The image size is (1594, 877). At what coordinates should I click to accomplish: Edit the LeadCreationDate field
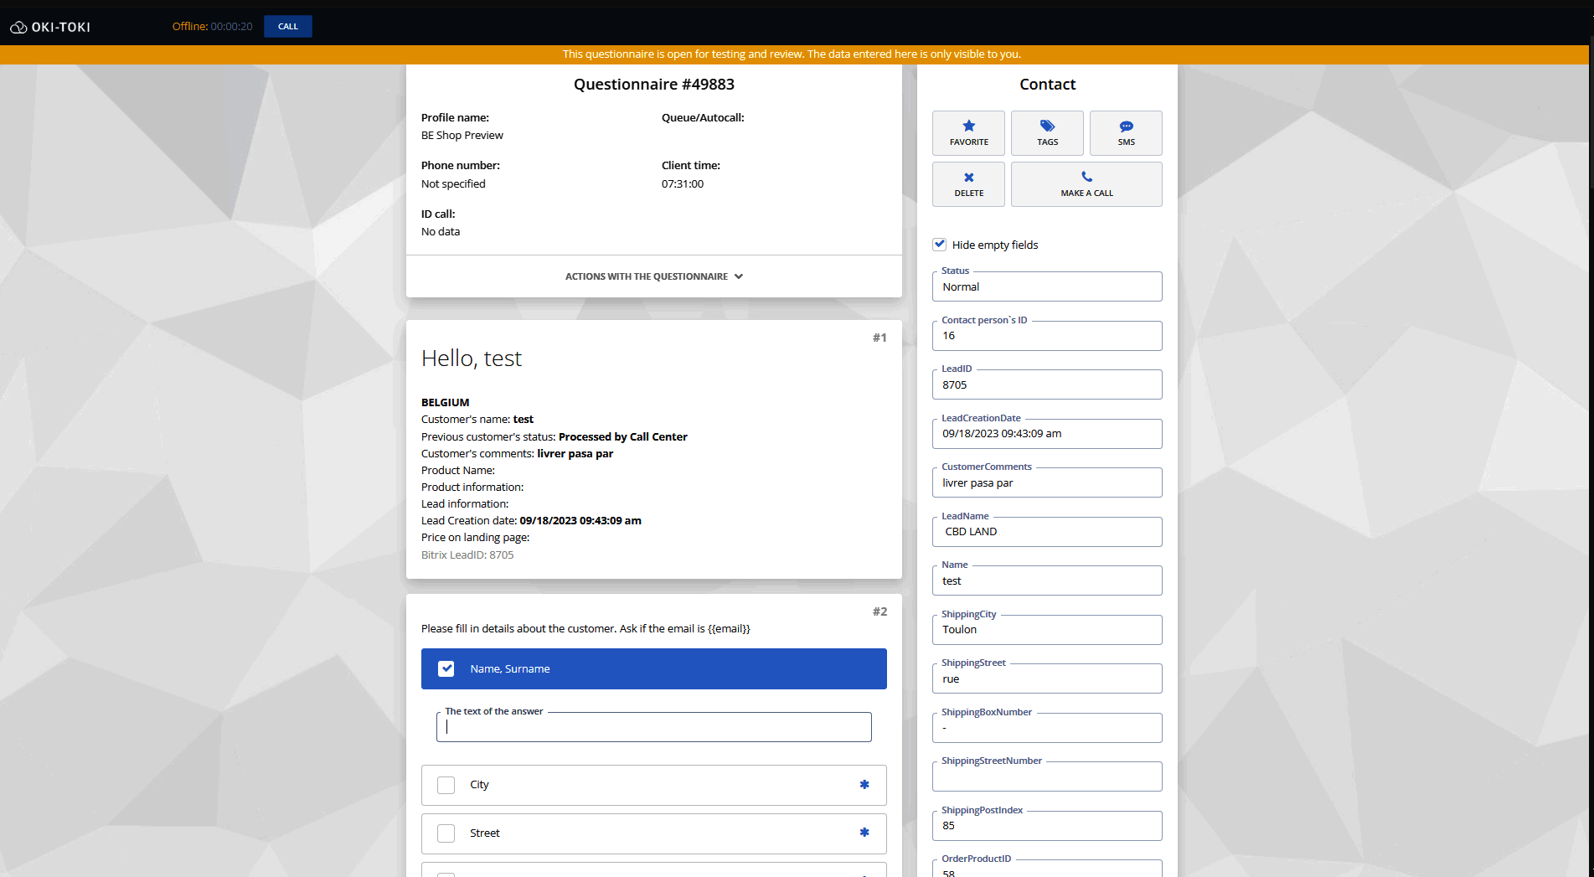pos(1047,434)
